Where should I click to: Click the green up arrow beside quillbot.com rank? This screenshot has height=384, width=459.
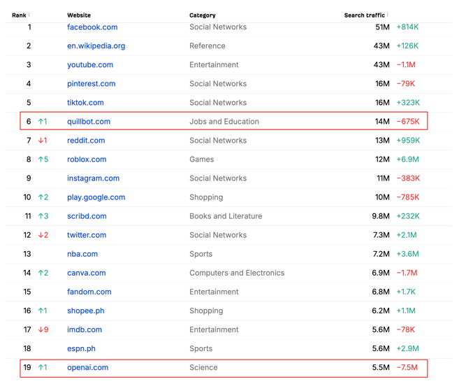(x=41, y=122)
